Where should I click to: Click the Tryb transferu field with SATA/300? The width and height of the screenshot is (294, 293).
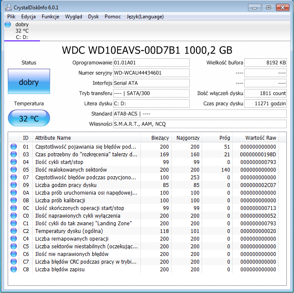pos(151,93)
